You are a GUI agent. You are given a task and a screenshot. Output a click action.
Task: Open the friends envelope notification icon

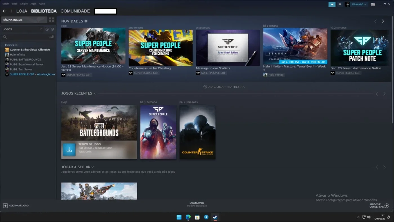coord(340,4)
